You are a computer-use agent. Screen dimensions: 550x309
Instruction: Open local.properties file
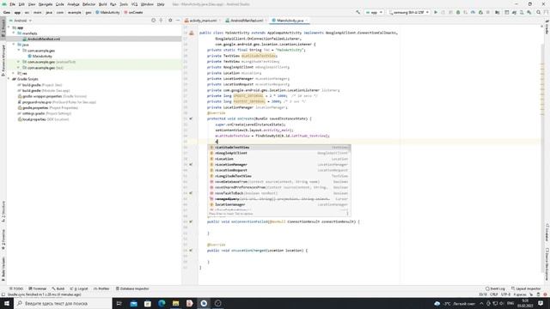[x=43, y=119]
